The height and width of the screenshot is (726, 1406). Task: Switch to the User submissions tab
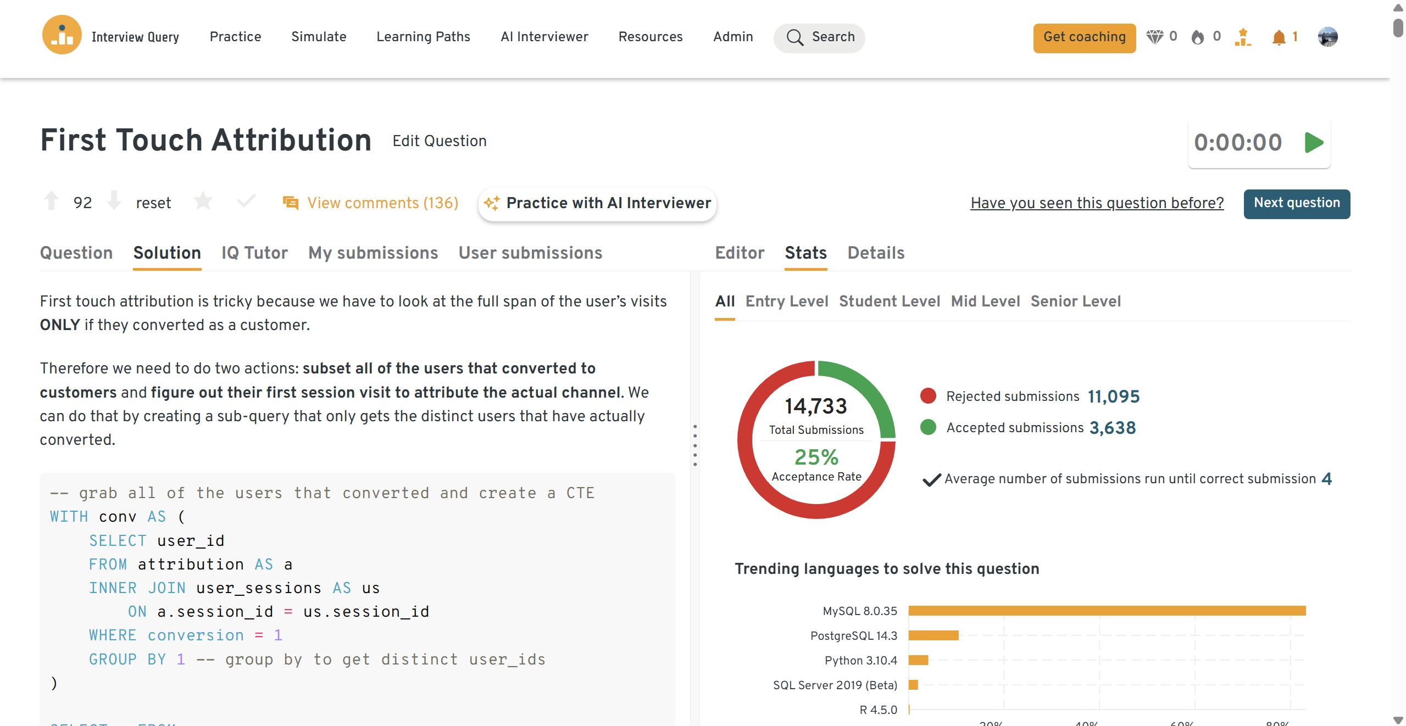point(530,253)
